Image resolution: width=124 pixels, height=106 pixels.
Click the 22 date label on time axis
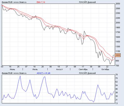[x=107, y=67]
